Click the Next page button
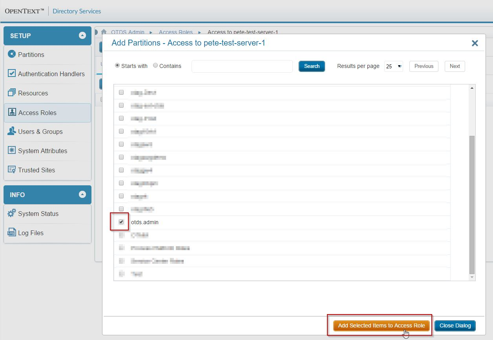 coord(455,66)
